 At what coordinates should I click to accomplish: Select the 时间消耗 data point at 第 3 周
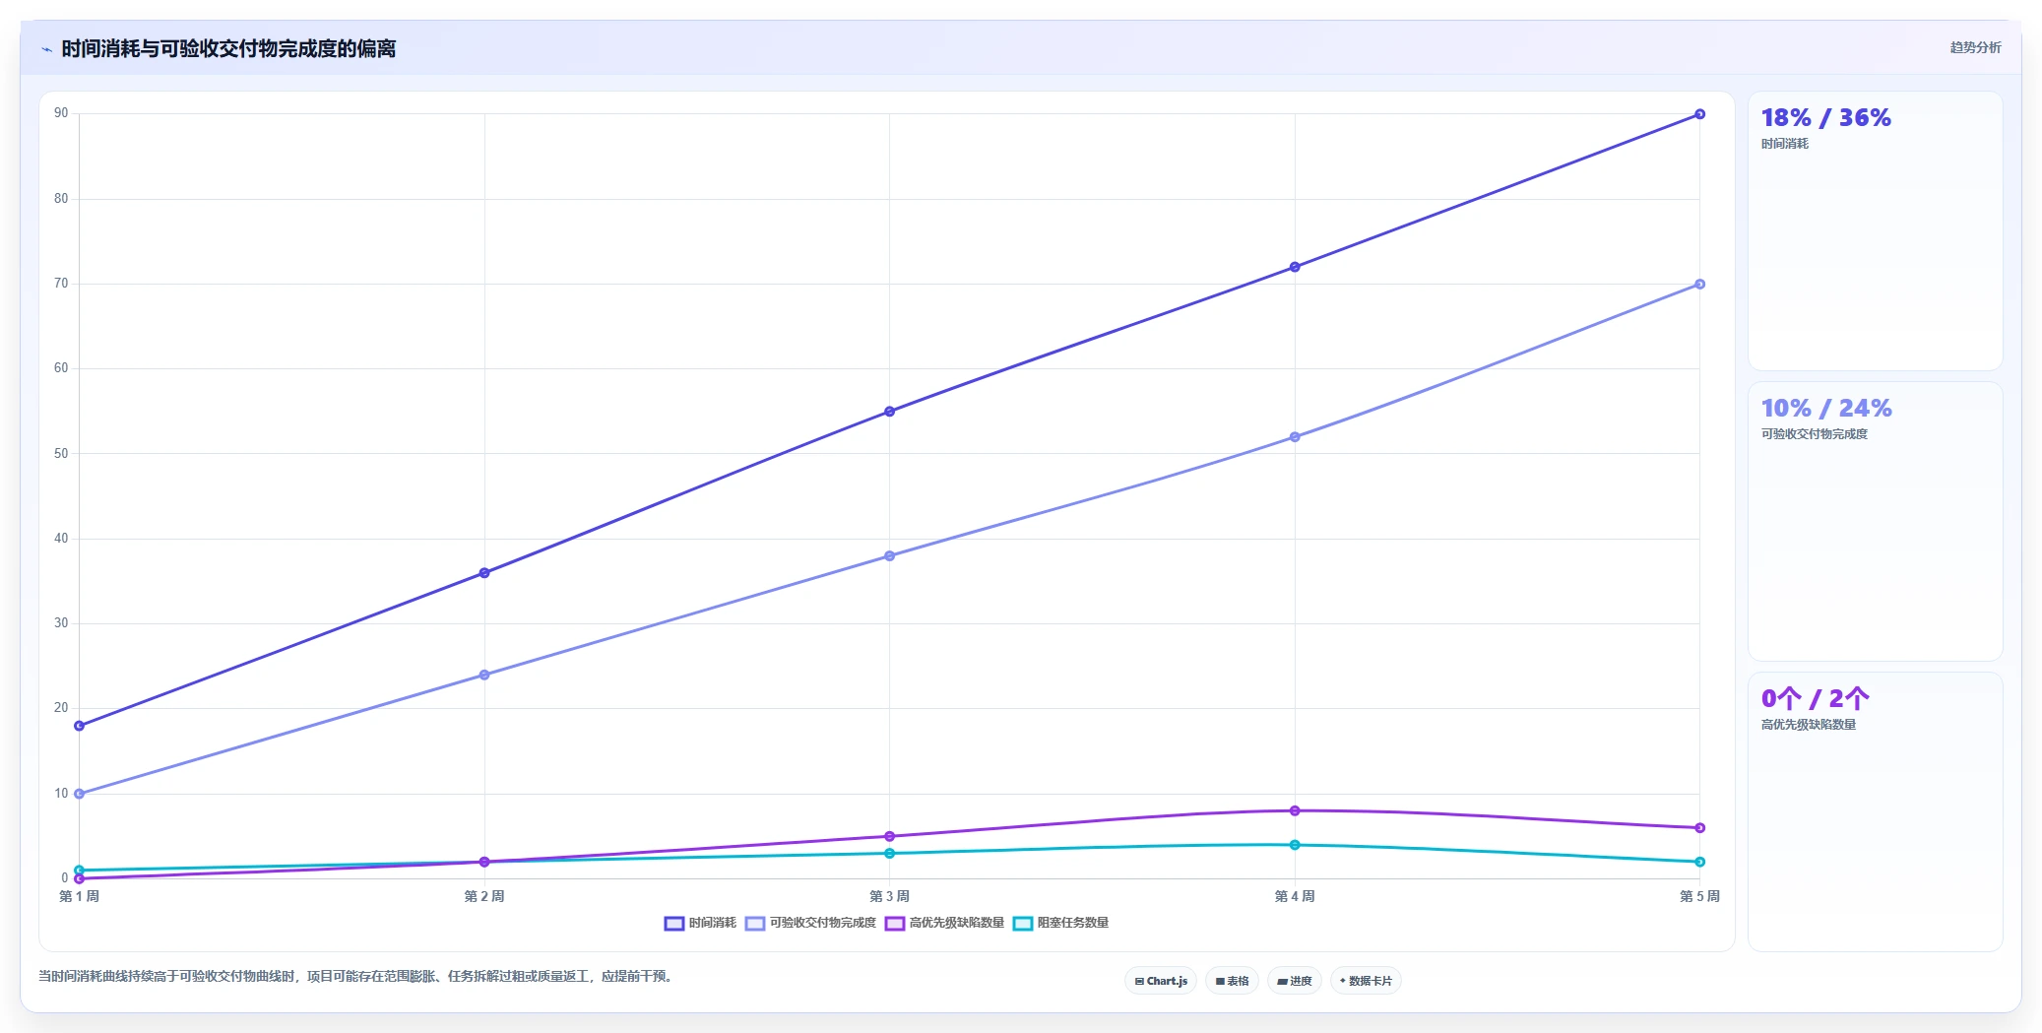pos(890,412)
